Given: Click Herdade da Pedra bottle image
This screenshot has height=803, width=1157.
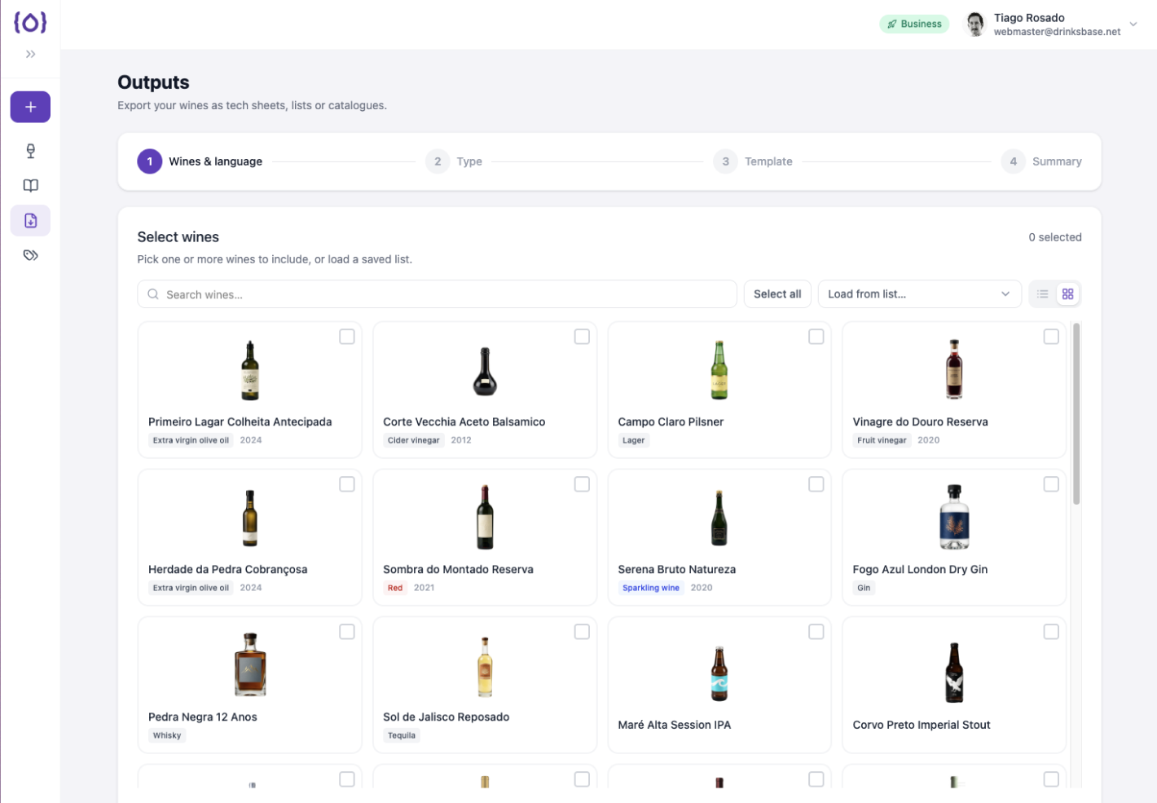Looking at the screenshot, I should point(250,518).
